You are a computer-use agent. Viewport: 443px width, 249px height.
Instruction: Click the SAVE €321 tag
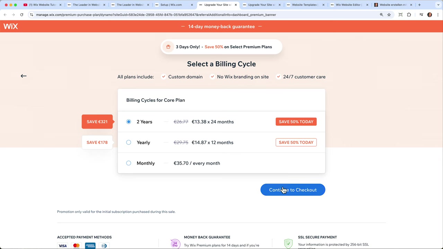tap(97, 122)
